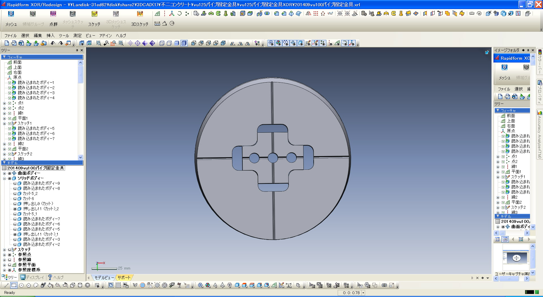Select the 押し出し9 (カット) tree item
543x297 pixels.
pos(38,204)
